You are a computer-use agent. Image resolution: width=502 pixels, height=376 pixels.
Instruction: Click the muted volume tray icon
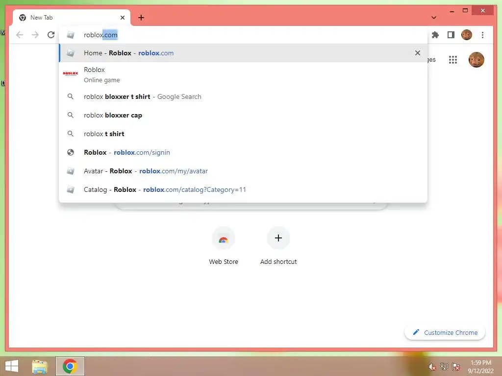coord(432,367)
